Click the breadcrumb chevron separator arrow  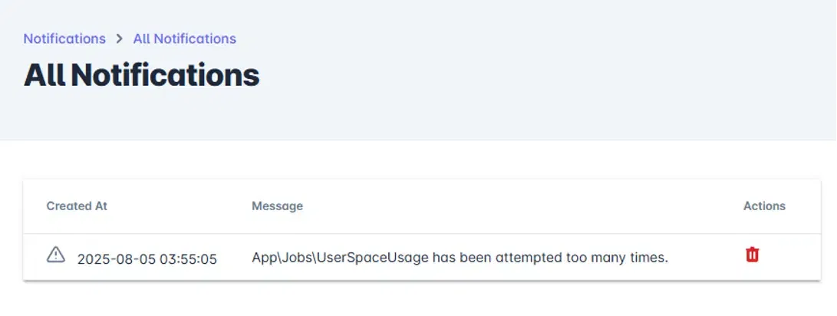[120, 38]
